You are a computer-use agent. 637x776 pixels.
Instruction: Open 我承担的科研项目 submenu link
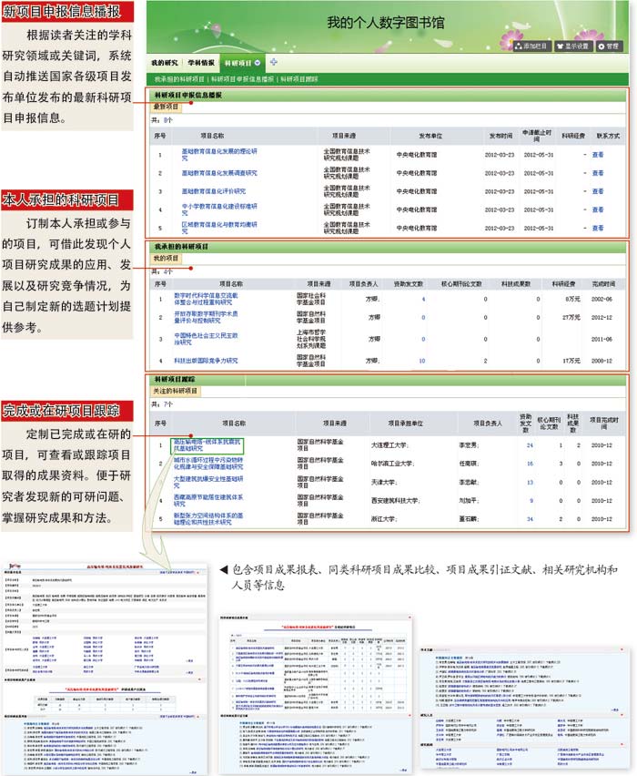pos(179,79)
